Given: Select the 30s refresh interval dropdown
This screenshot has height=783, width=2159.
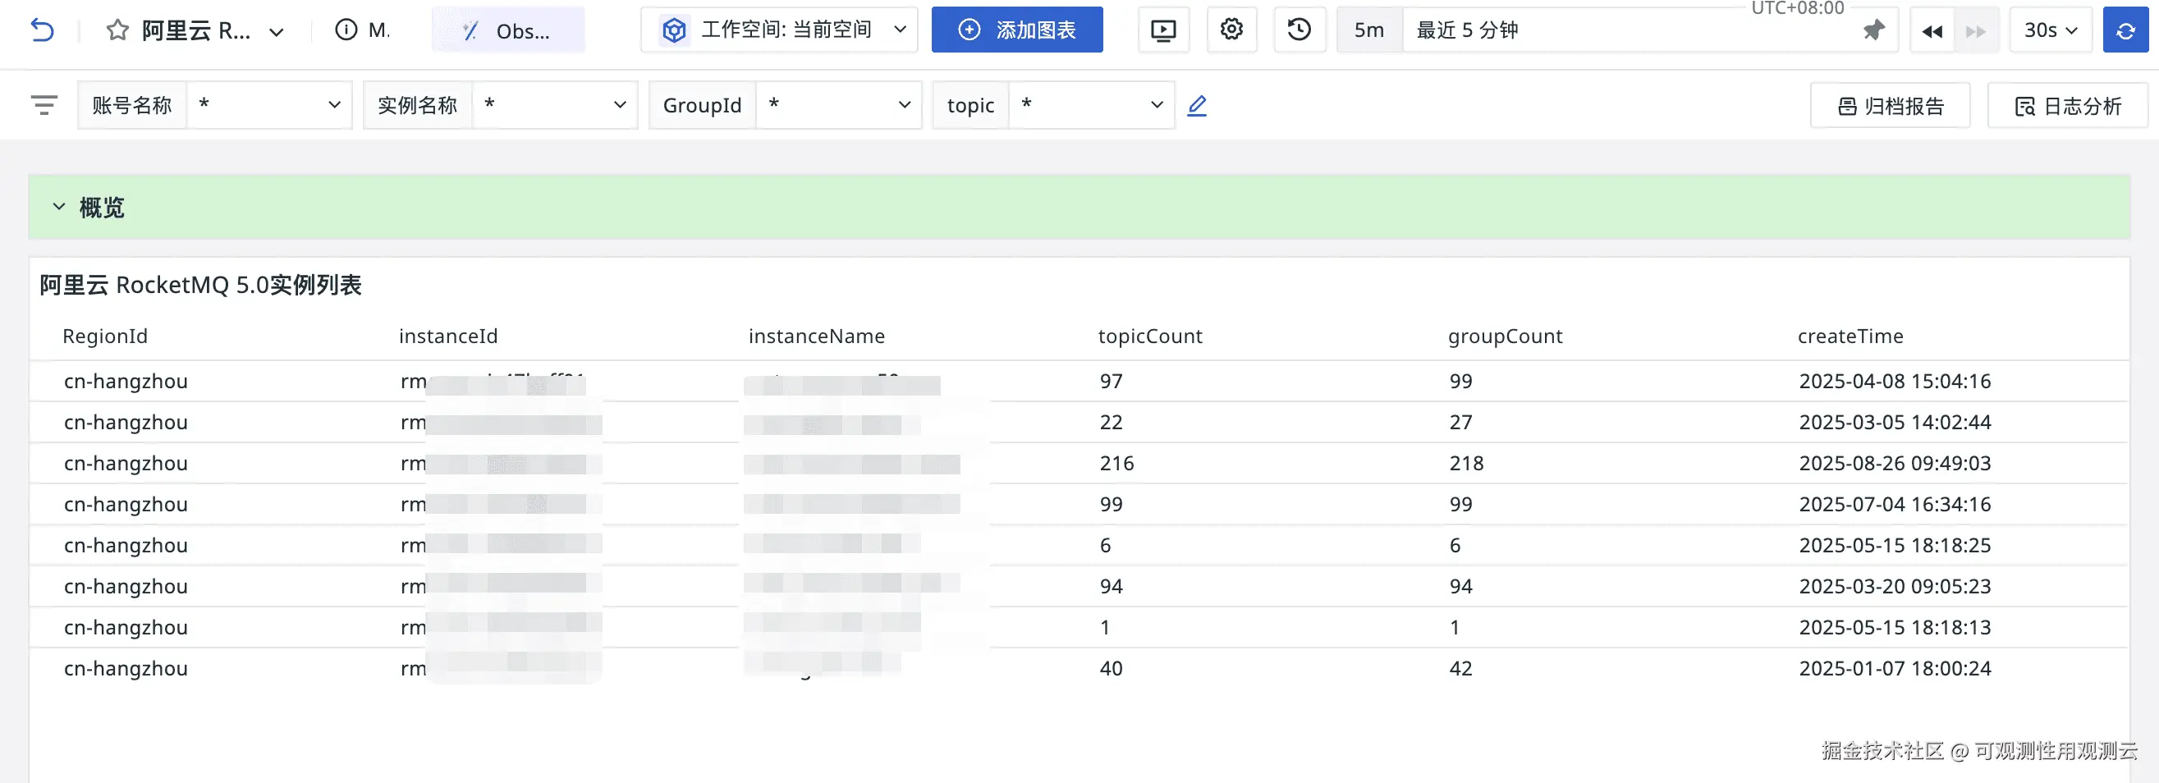Looking at the screenshot, I should pos(2050,31).
